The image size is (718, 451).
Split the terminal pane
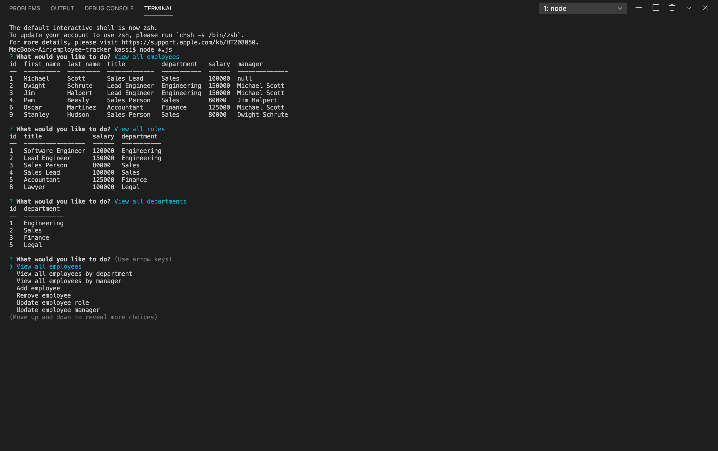pyautogui.click(x=656, y=8)
